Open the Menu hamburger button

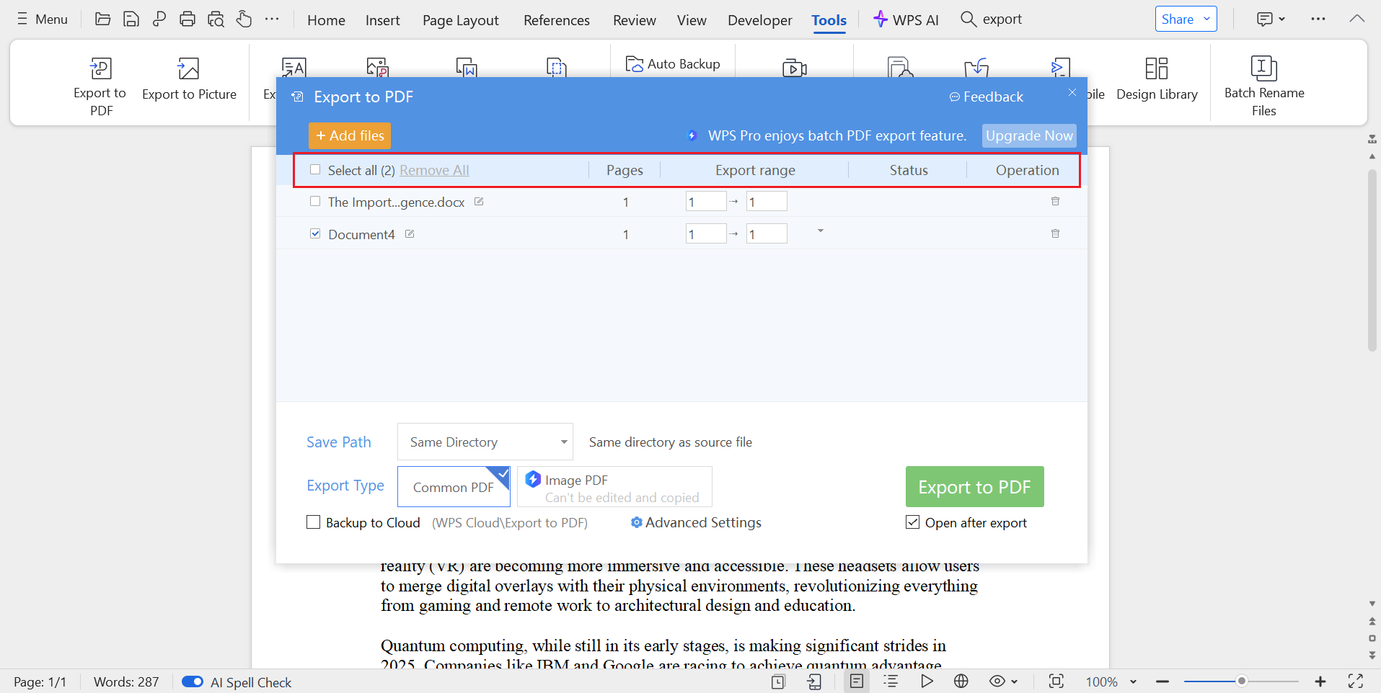point(42,19)
